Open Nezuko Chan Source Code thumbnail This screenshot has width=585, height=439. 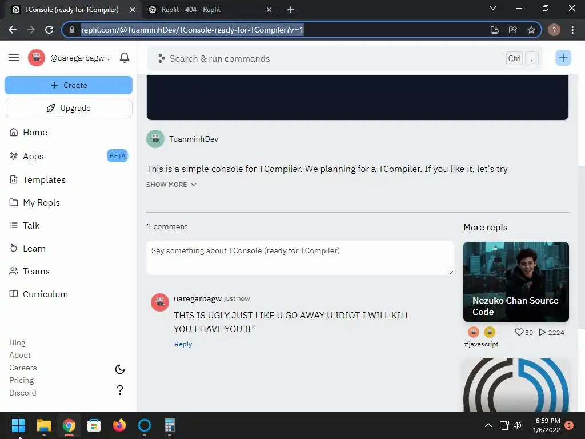click(516, 281)
